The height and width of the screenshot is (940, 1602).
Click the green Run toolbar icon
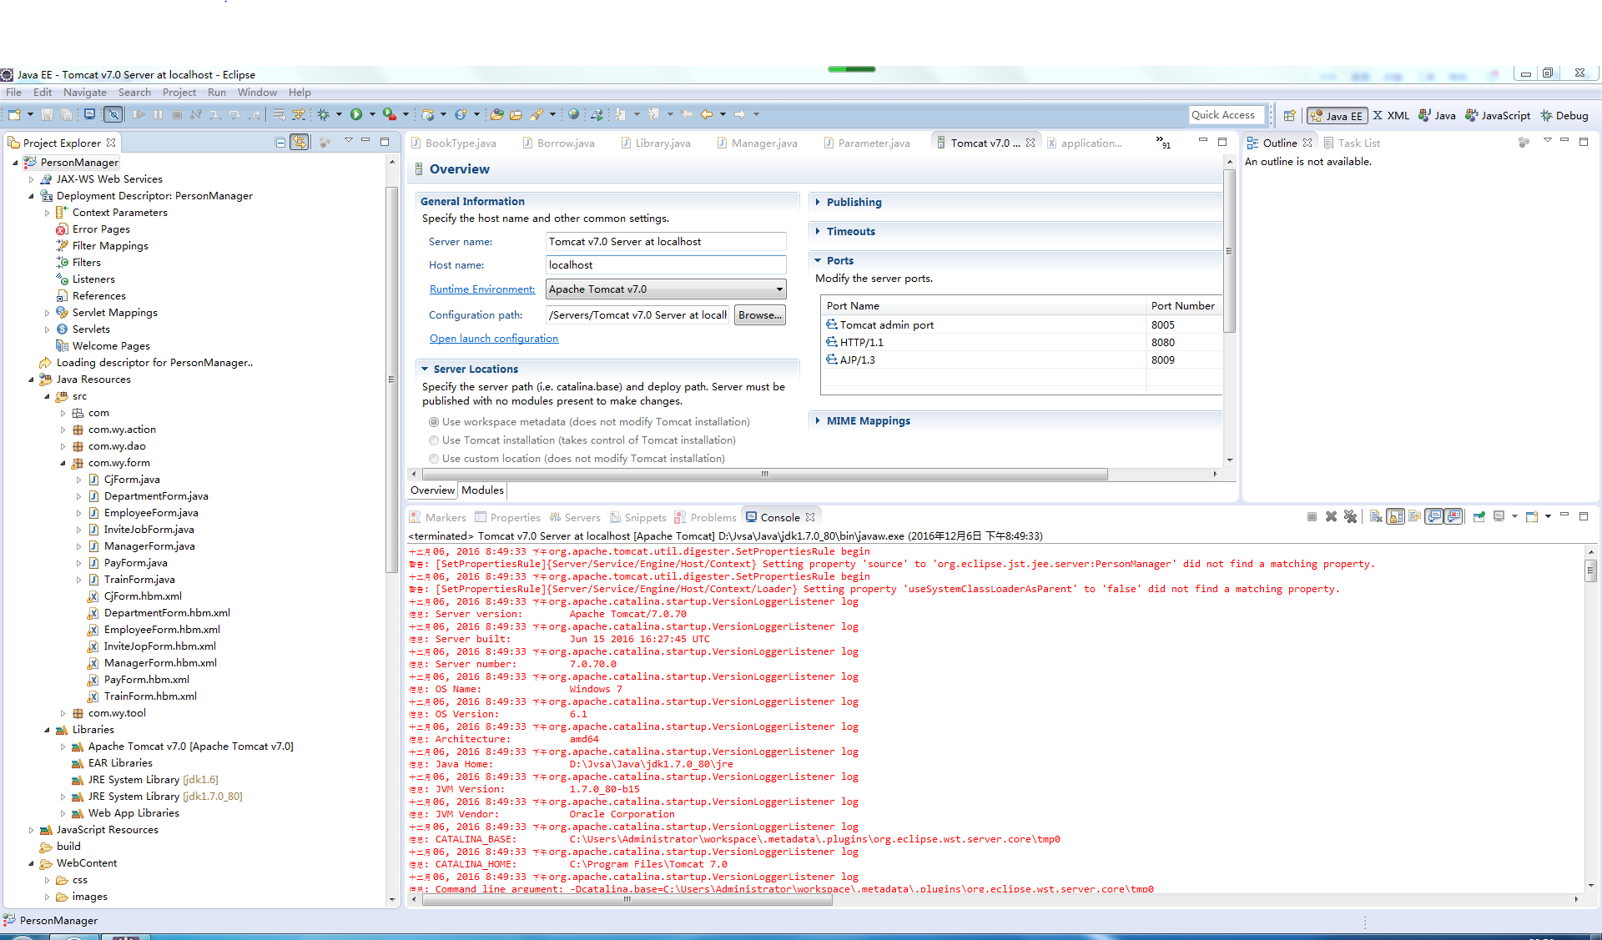click(x=356, y=115)
